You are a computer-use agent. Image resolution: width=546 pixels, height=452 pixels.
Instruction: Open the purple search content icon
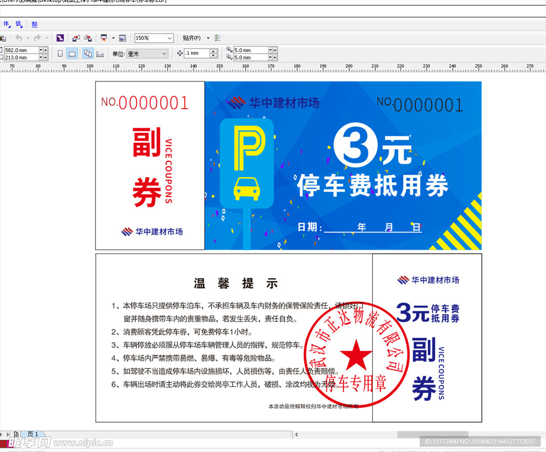coord(60,38)
